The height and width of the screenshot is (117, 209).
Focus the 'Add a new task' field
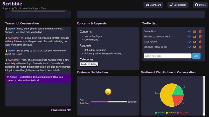coord(168,56)
